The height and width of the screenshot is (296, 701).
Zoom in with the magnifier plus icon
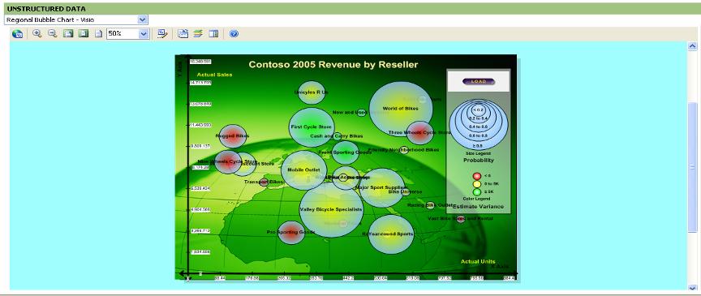(x=37, y=33)
